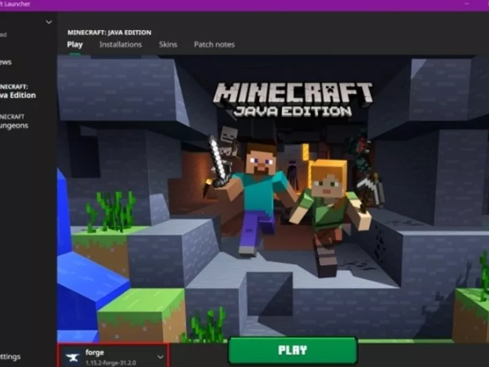
Task: Choose Minecraft: Java Edition in sidebar
Action: pos(17,91)
